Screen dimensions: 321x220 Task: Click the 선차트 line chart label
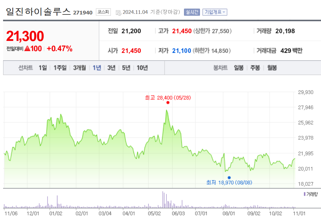point(25,68)
